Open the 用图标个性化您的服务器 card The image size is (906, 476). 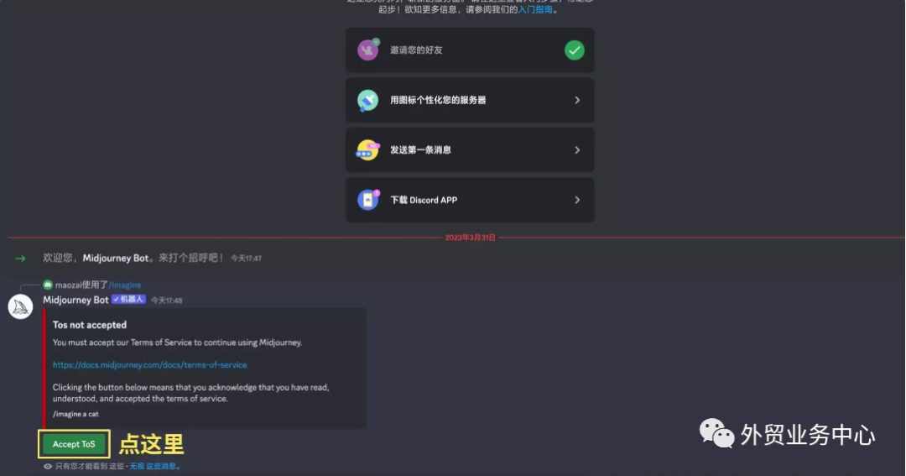pyautogui.click(x=470, y=100)
